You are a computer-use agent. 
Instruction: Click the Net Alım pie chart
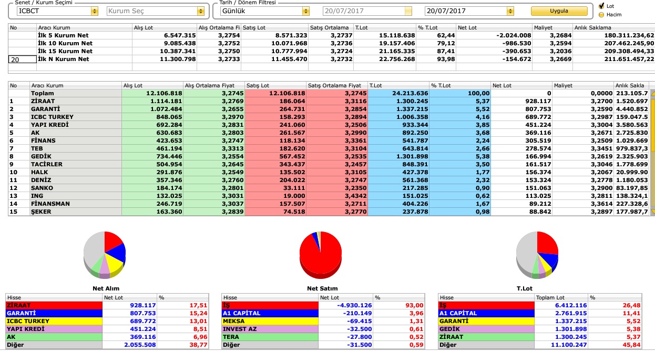click(x=105, y=254)
